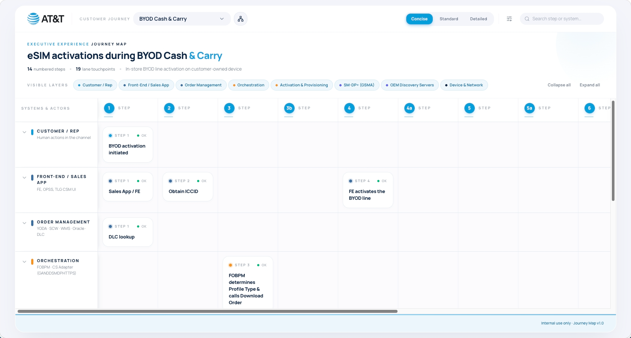Select step 1 circle marker
This screenshot has width=631, height=338.
(x=109, y=108)
